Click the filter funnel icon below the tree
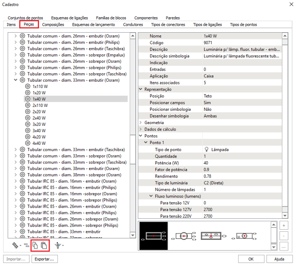The image size is (296, 265). (x=57, y=245)
